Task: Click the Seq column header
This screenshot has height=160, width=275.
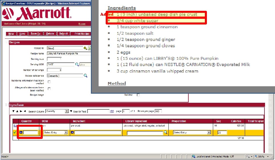Action: point(219,121)
